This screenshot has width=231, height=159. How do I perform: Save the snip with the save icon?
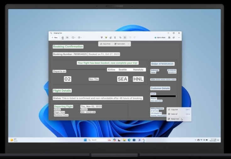tap(169, 38)
